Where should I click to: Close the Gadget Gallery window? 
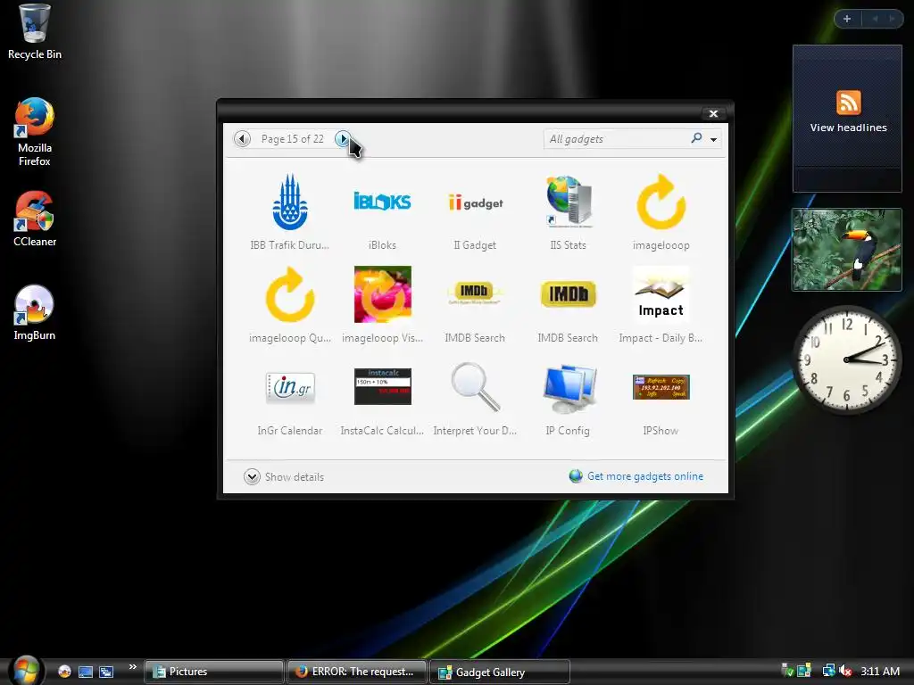713,113
